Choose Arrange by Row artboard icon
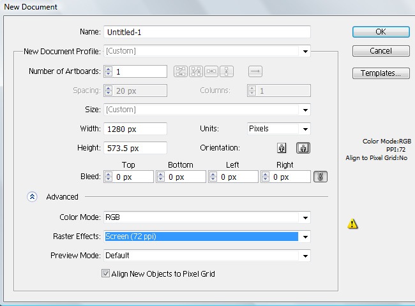 coord(211,71)
